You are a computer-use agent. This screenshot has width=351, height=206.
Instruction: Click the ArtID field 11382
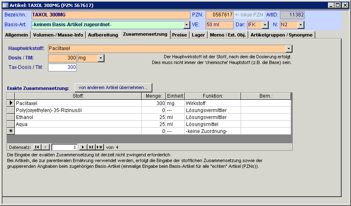click(x=292, y=15)
